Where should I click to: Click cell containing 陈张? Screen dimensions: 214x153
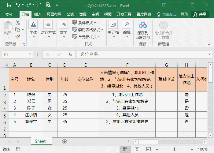(31, 95)
